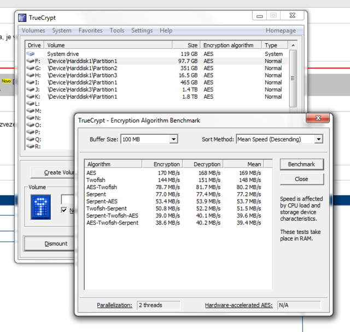Open the Favorites menu
The image size is (350, 332).
90,30
